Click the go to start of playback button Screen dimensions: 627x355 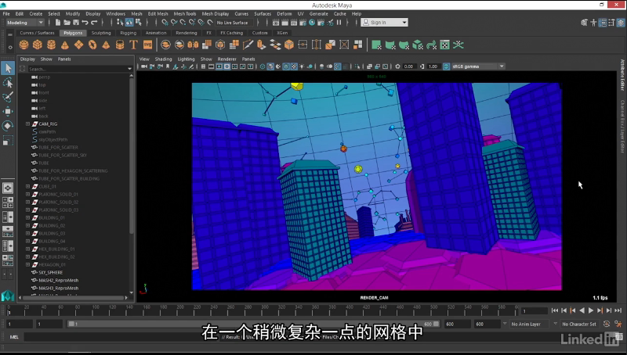(555, 310)
